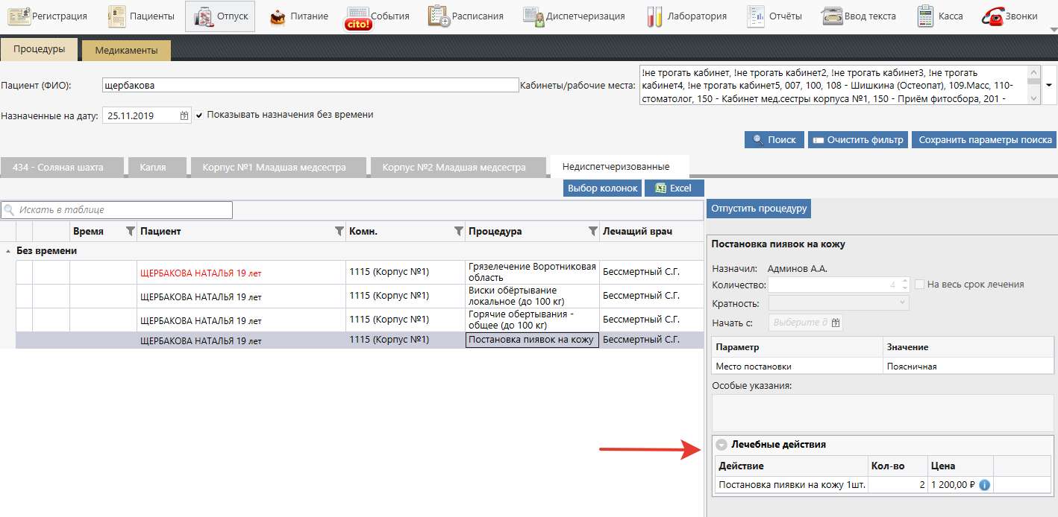Open the Лаборатория test tubes icon
1058x517 pixels.
click(x=655, y=16)
